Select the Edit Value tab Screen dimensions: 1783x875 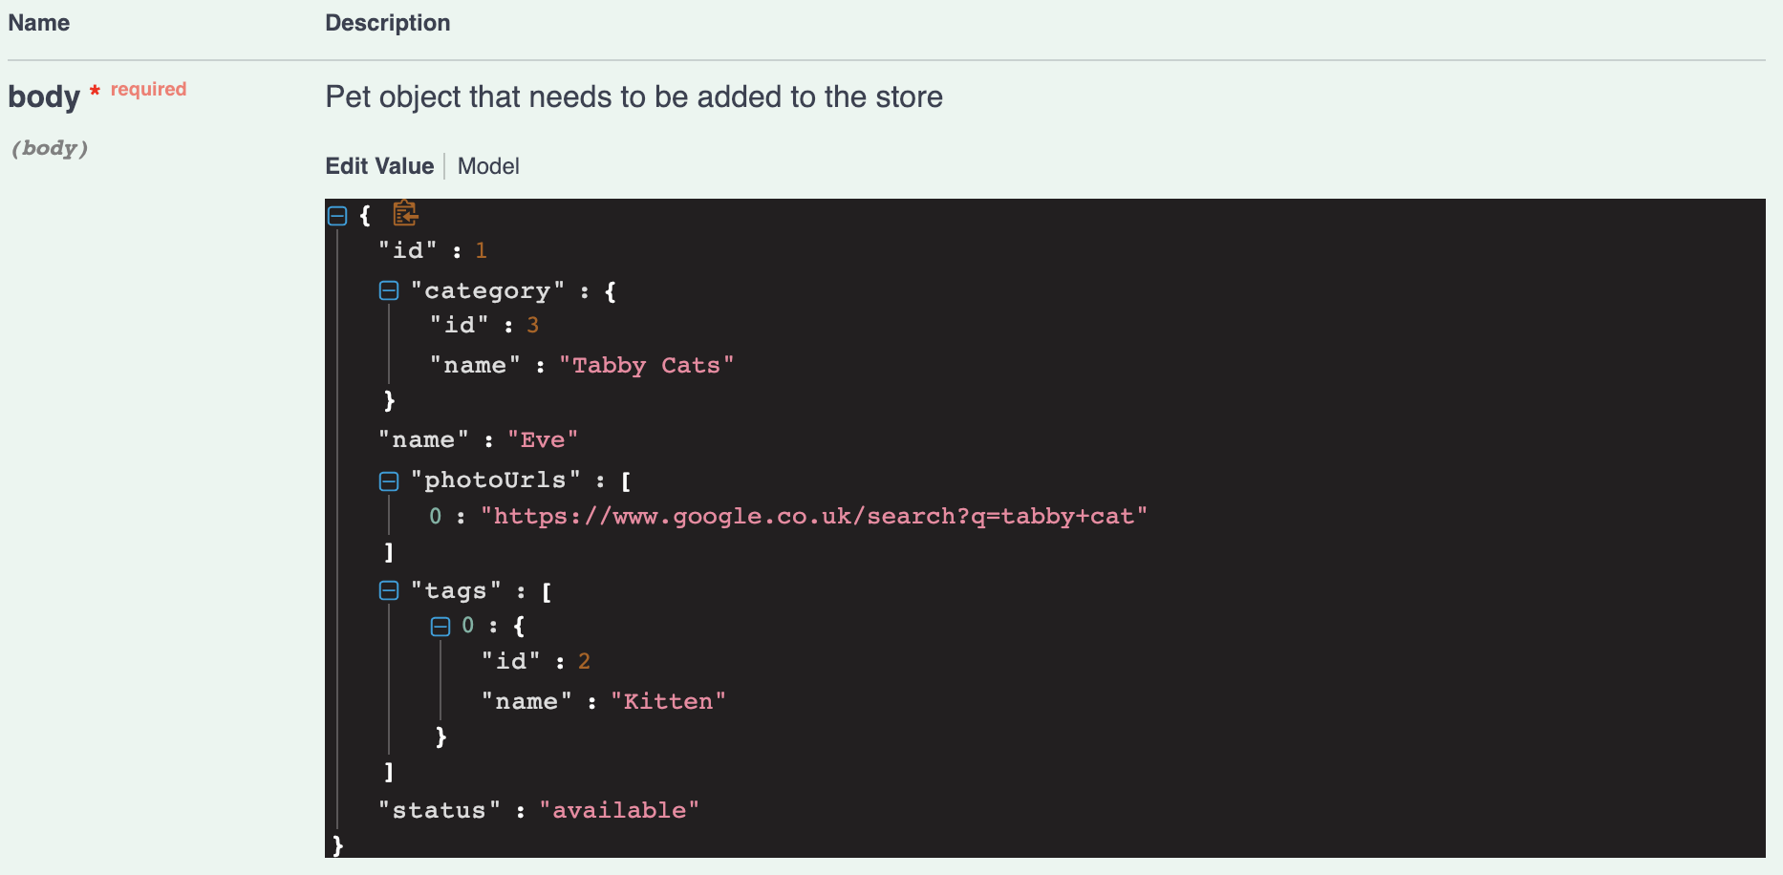tap(379, 166)
